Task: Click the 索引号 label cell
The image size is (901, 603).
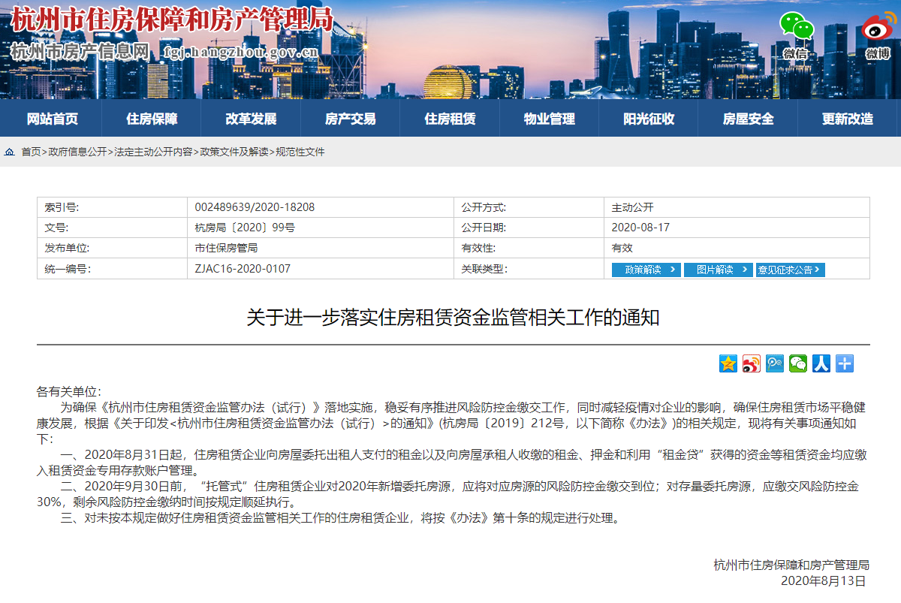Action: (112, 207)
